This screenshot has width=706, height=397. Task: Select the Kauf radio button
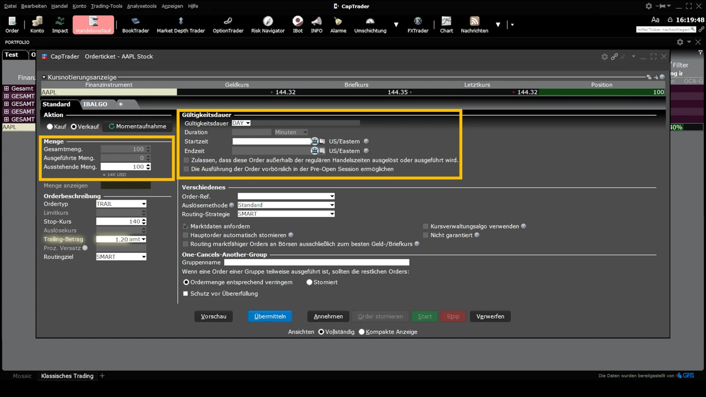[50, 126]
